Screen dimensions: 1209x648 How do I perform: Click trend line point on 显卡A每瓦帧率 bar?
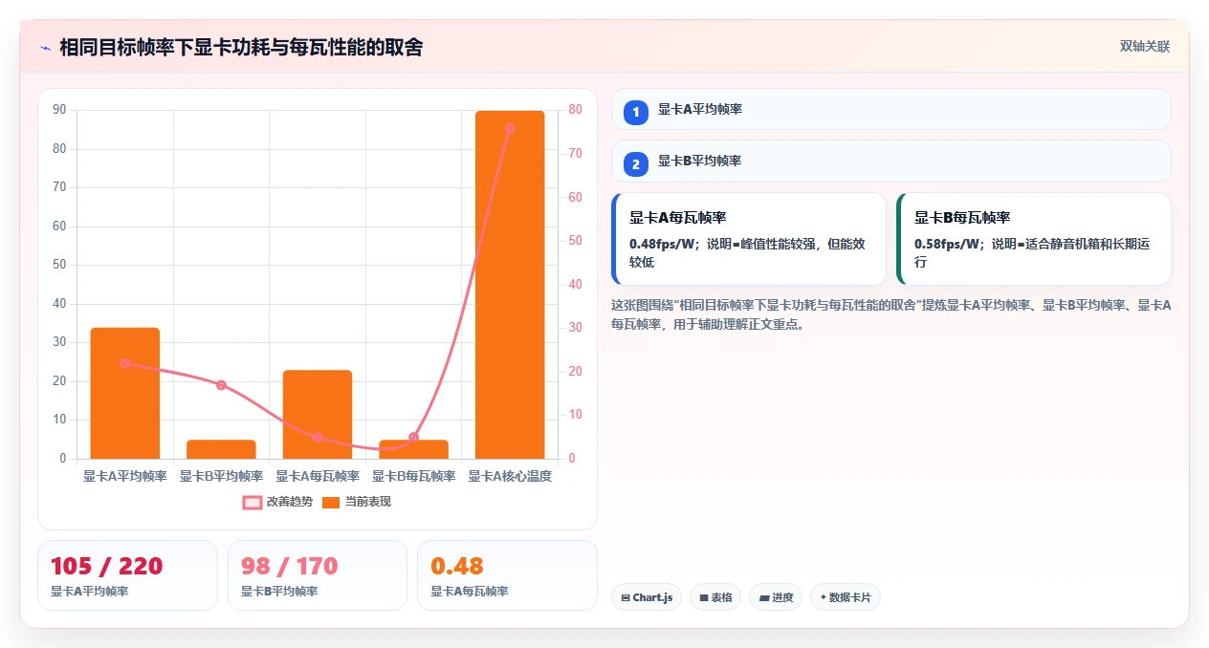[x=318, y=437]
